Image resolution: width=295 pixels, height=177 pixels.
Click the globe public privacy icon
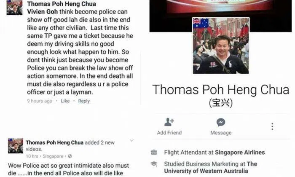click(x=70, y=156)
